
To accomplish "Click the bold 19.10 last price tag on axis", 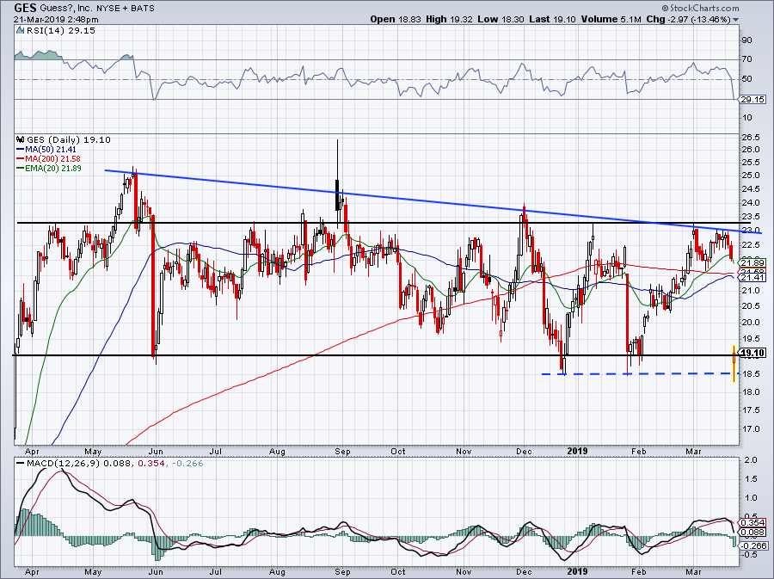I will click(753, 353).
